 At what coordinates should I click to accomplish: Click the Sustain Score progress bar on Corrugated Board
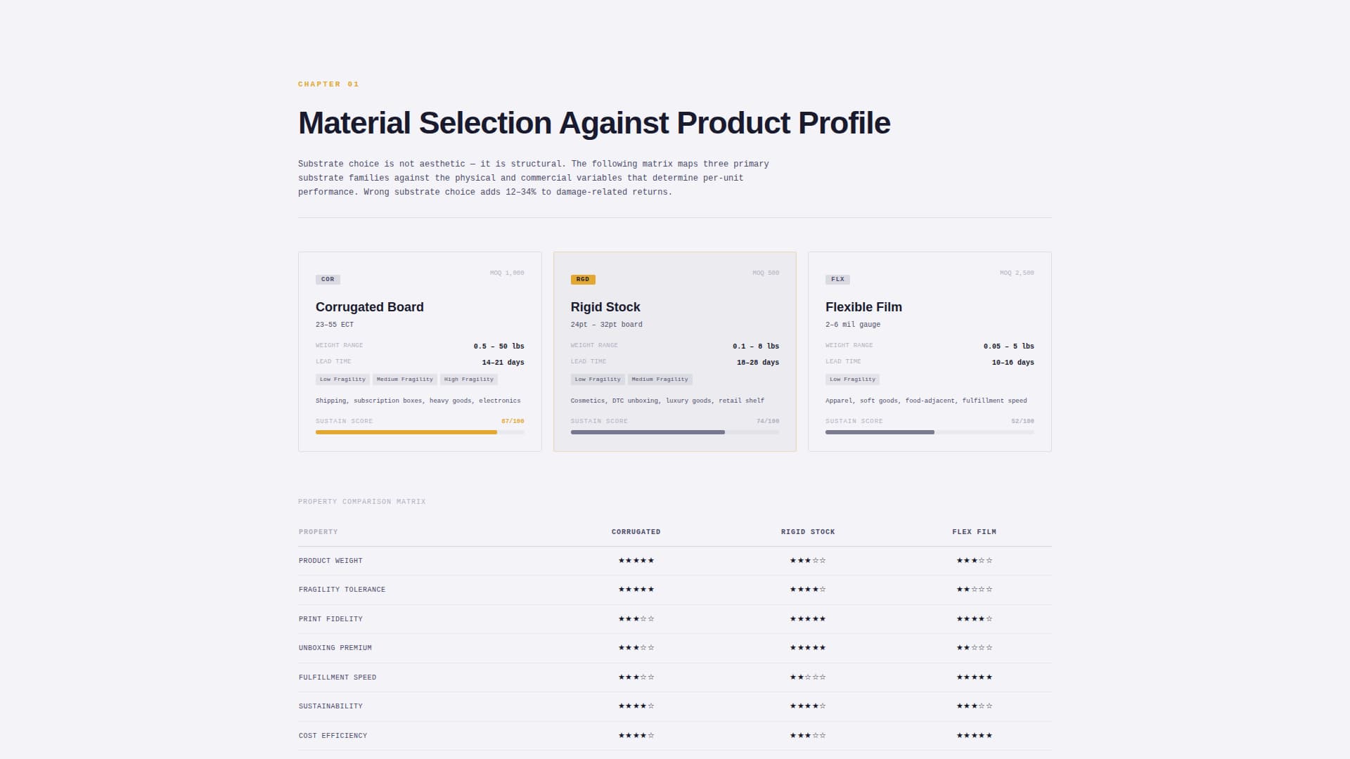click(x=420, y=432)
